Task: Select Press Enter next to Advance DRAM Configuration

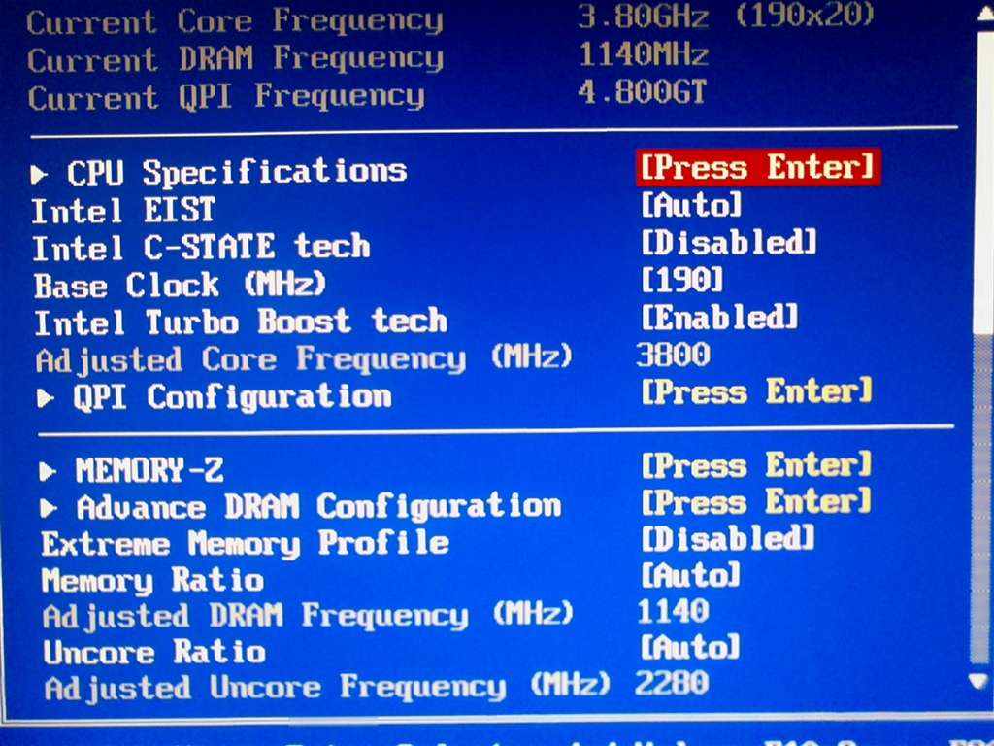Action: (x=755, y=502)
